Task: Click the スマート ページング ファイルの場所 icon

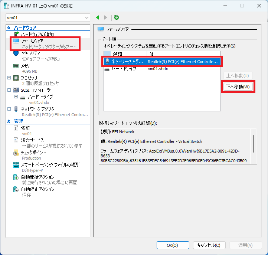Action: pos(16,165)
